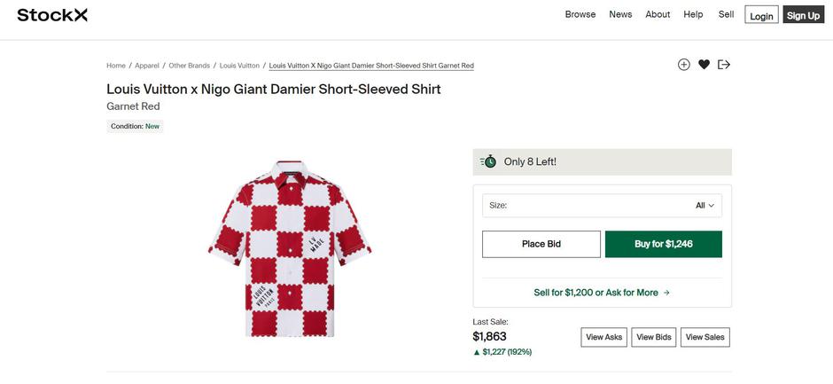833x384 pixels.
Task: Click the stopwatch icon beside Only 8 Left
Action: click(x=488, y=161)
